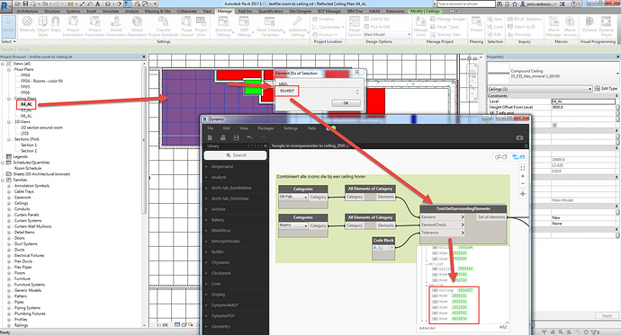Click the undo arrow in the Dynamo toolbar
This screenshot has height=335, width=621.
pyautogui.click(x=249, y=137)
